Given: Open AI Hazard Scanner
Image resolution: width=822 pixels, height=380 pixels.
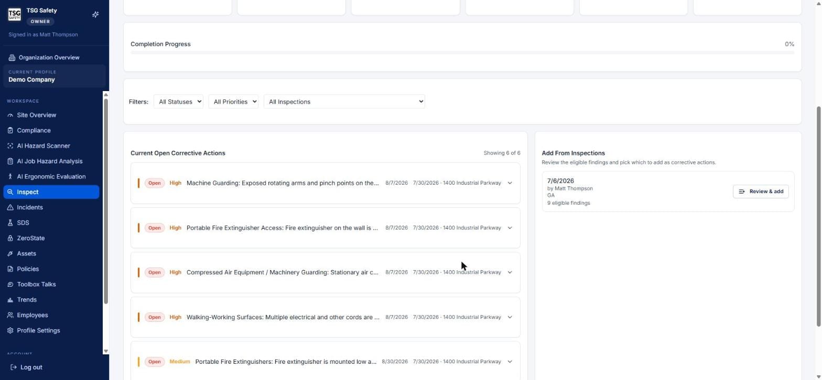Looking at the screenshot, I should 51,146.
